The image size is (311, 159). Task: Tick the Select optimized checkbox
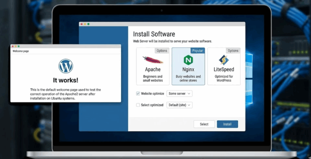138,105
